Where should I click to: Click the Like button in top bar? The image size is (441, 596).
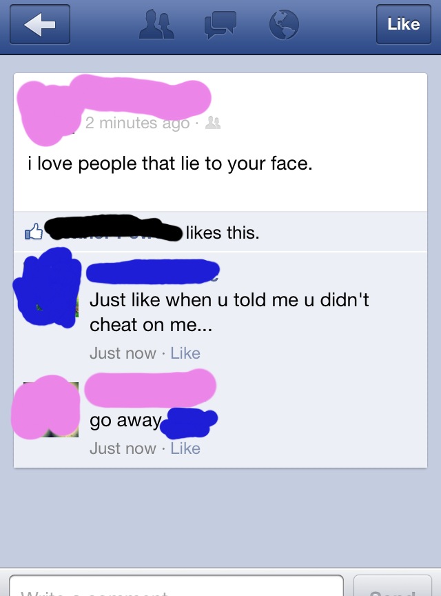click(403, 24)
